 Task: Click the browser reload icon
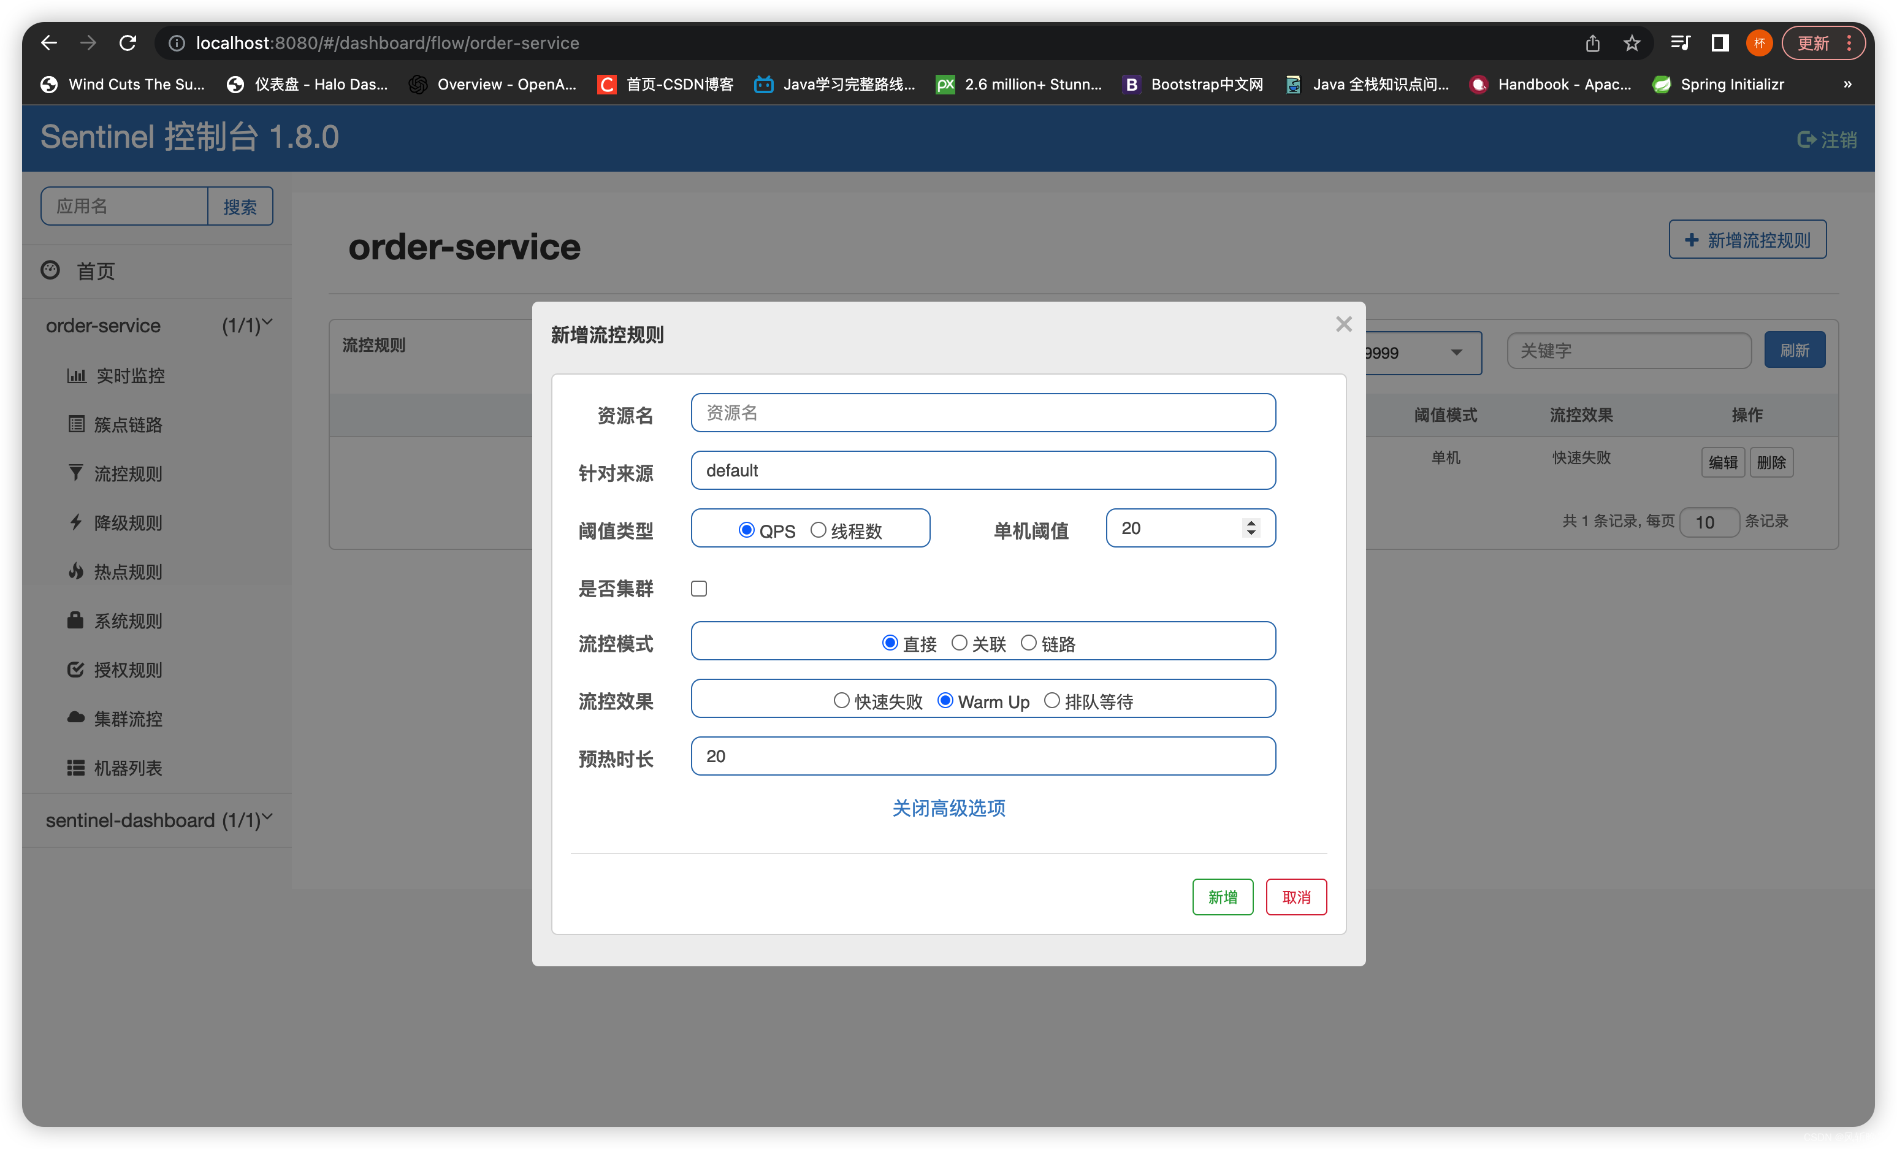coord(128,43)
